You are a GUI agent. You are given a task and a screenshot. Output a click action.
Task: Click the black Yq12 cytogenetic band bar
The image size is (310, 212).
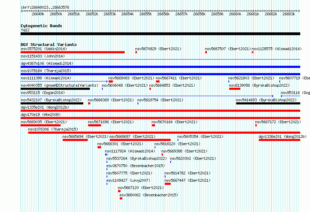point(160,34)
